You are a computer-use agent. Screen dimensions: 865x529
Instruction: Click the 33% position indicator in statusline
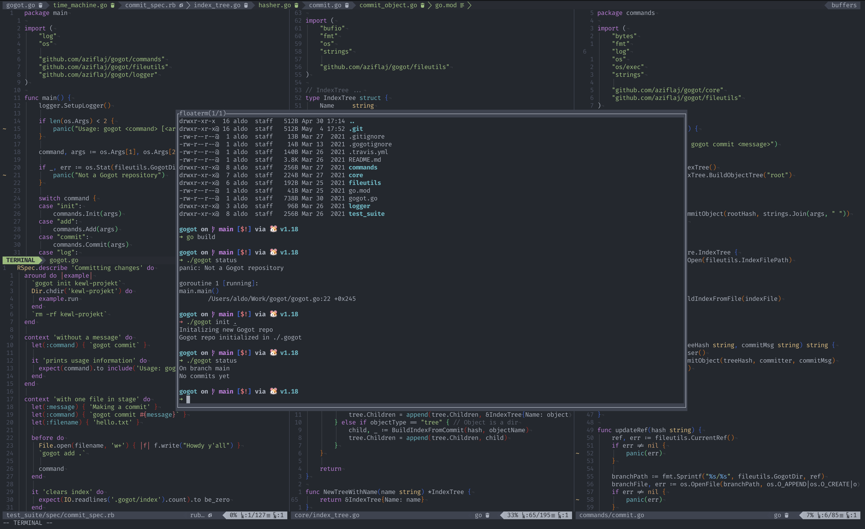coord(513,515)
